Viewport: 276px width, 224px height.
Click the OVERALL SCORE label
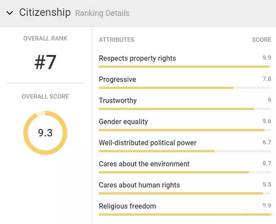pos(45,97)
